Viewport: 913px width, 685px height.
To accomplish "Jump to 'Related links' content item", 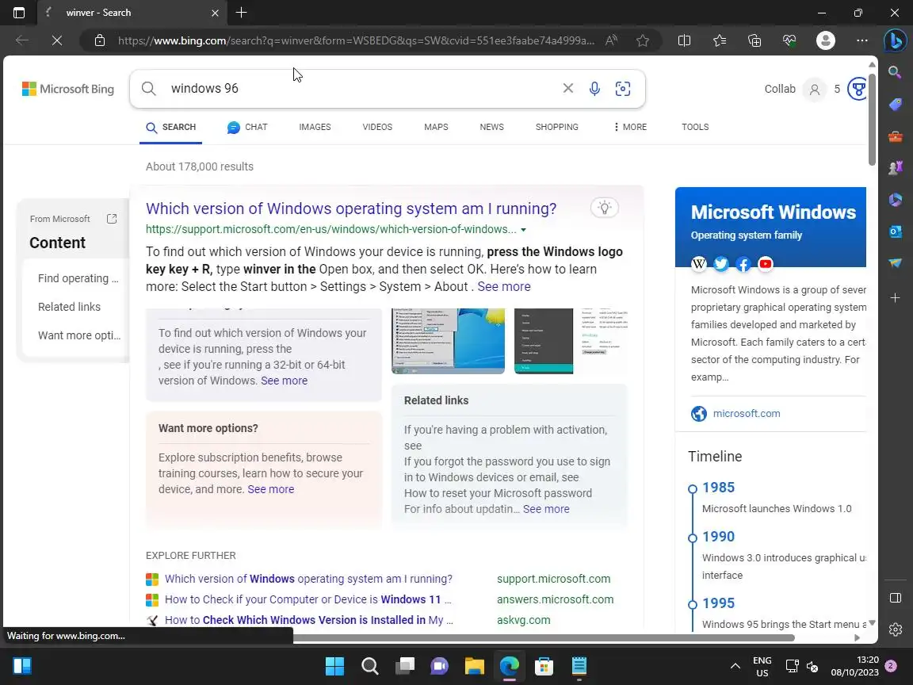I will [x=69, y=307].
